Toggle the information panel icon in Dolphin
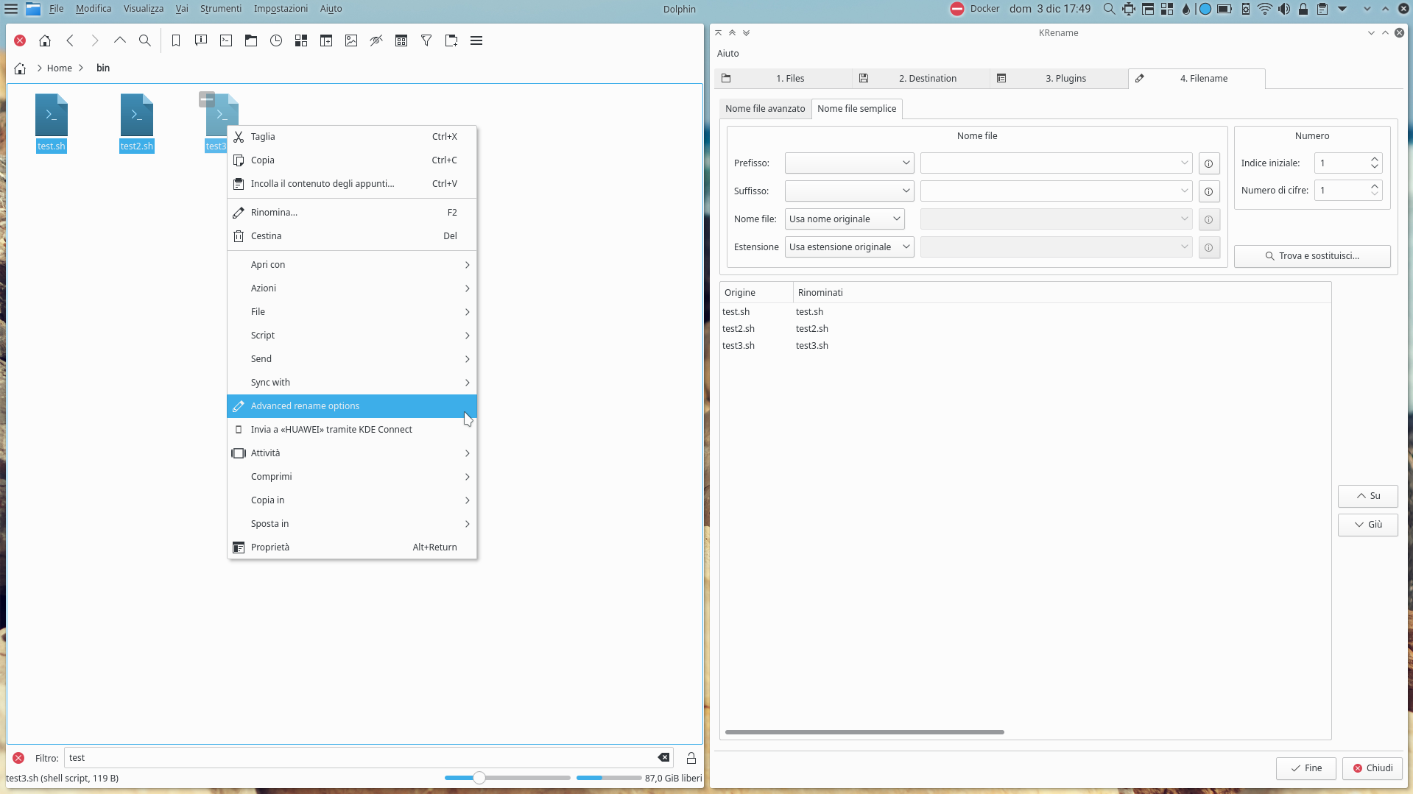1413x794 pixels. [201, 40]
